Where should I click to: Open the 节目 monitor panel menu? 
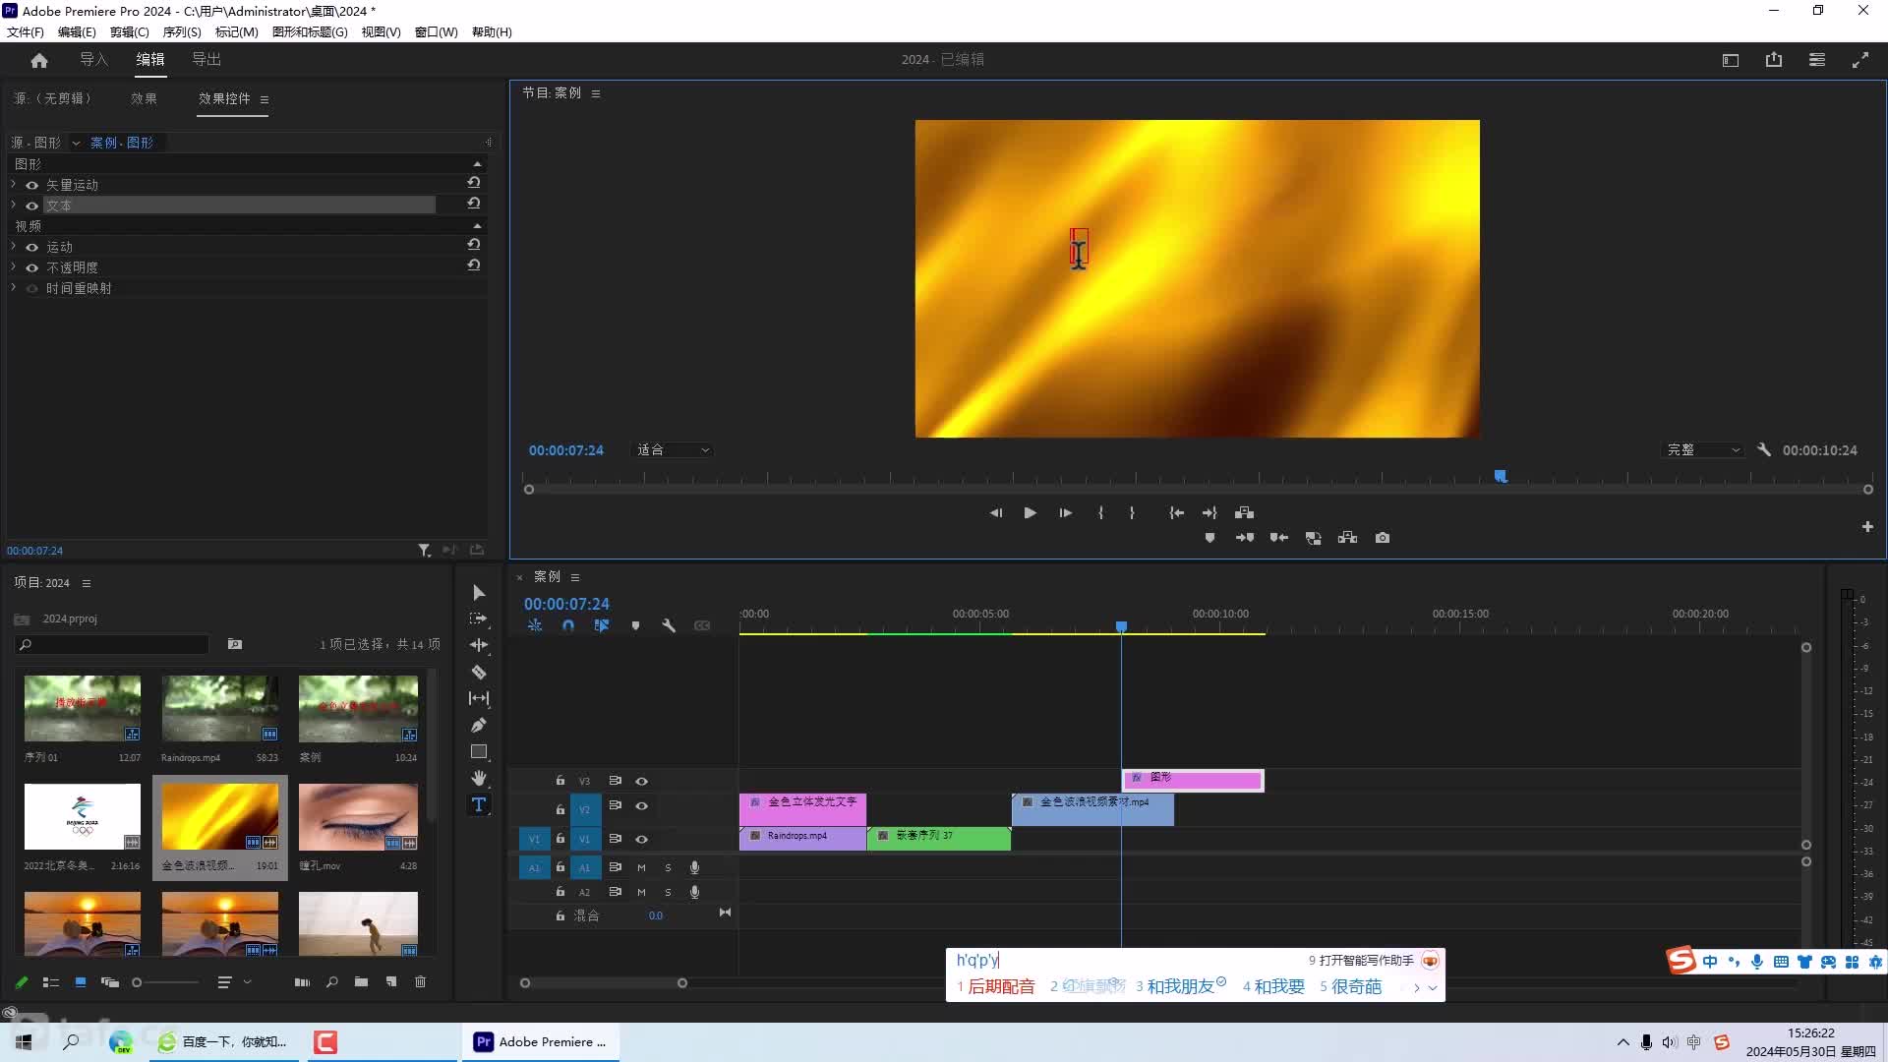pyautogui.click(x=596, y=93)
